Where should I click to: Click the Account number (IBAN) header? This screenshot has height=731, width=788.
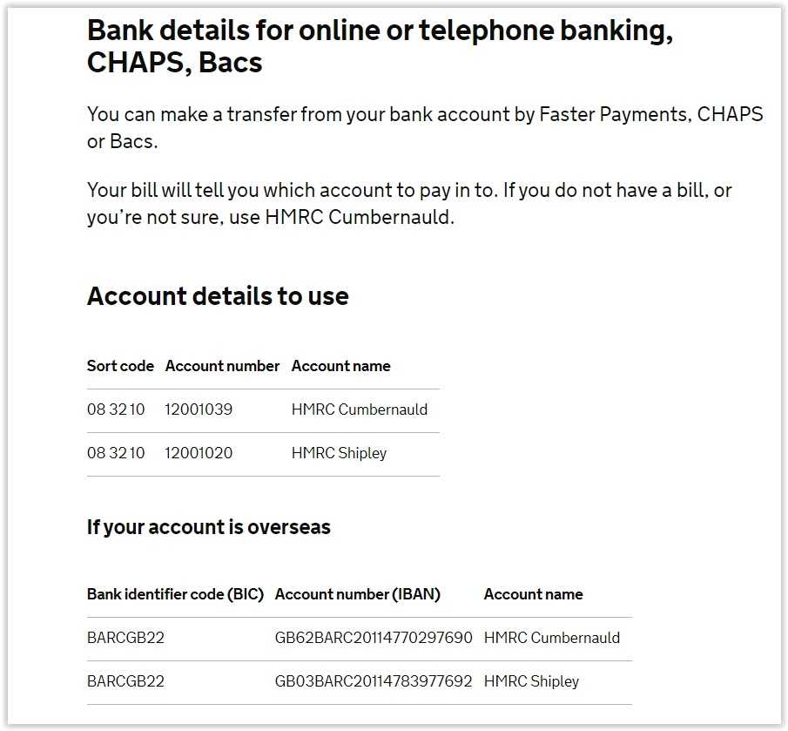[x=357, y=594]
